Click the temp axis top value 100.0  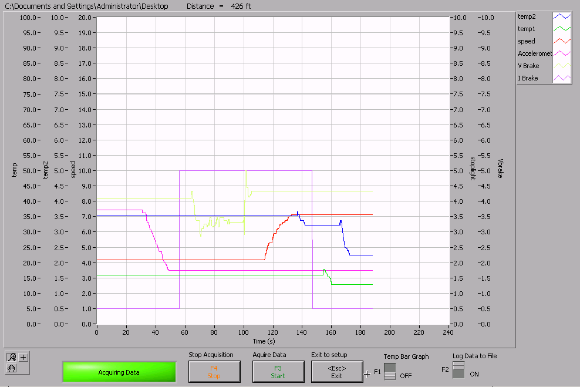28,18
